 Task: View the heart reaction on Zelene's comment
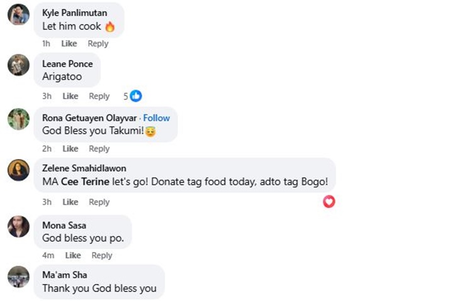[329, 202]
